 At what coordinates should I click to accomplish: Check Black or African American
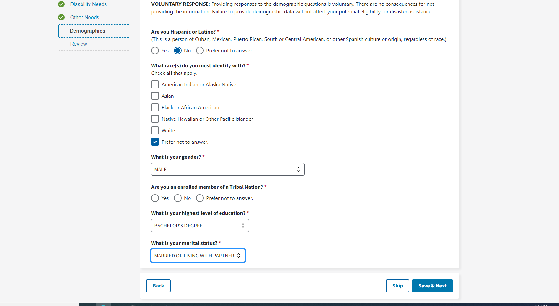point(155,107)
